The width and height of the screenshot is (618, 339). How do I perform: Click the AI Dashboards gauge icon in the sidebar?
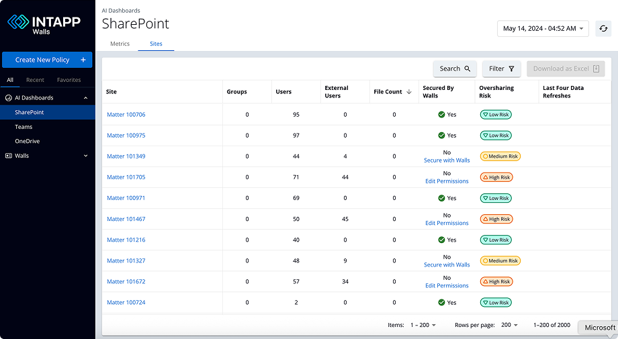[x=8, y=97]
